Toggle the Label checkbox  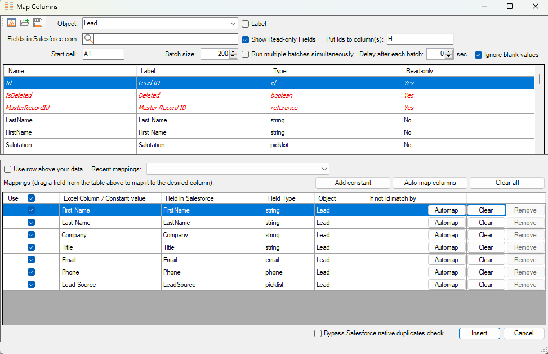tap(246, 24)
